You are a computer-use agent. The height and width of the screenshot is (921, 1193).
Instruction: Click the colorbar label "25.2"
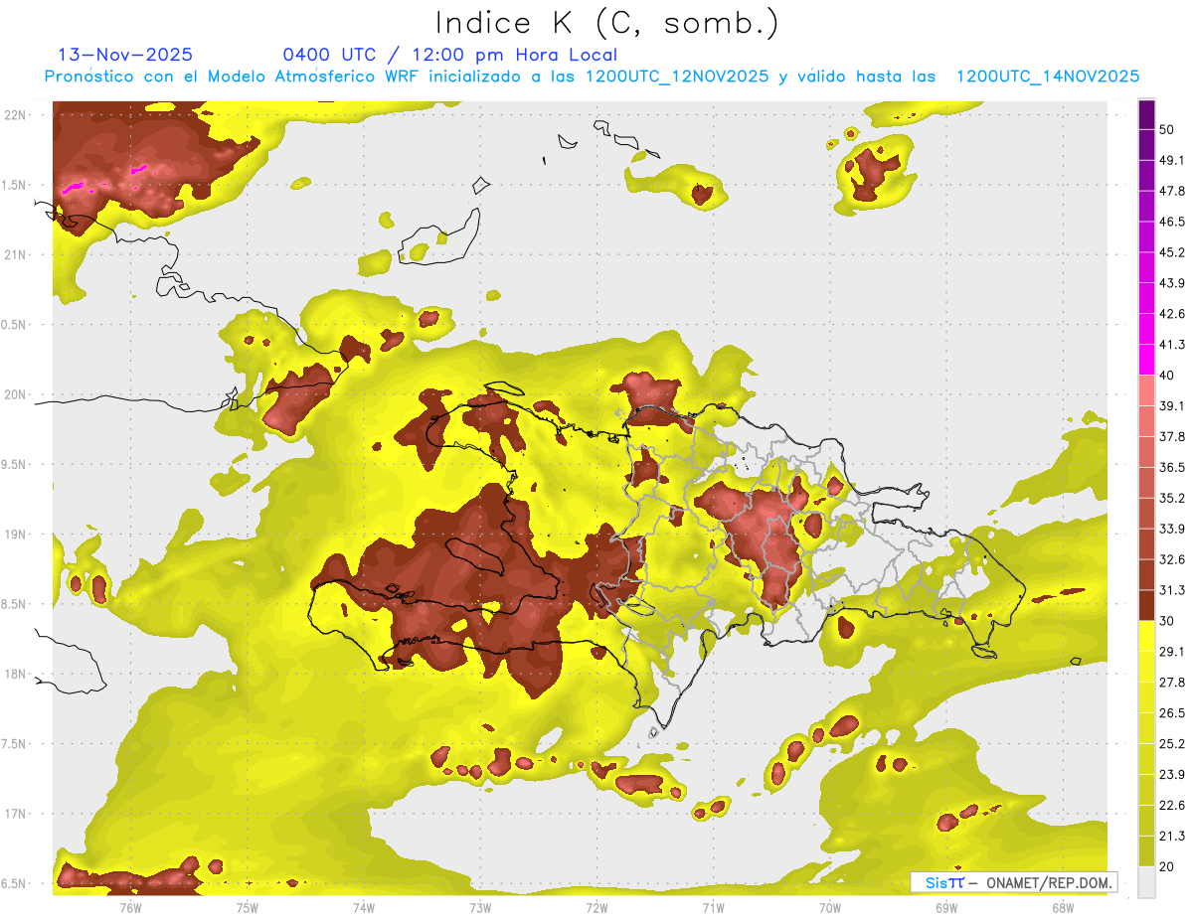1171,743
